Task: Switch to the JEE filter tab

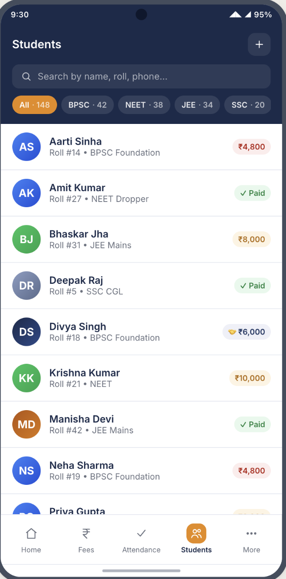Action: [x=197, y=105]
